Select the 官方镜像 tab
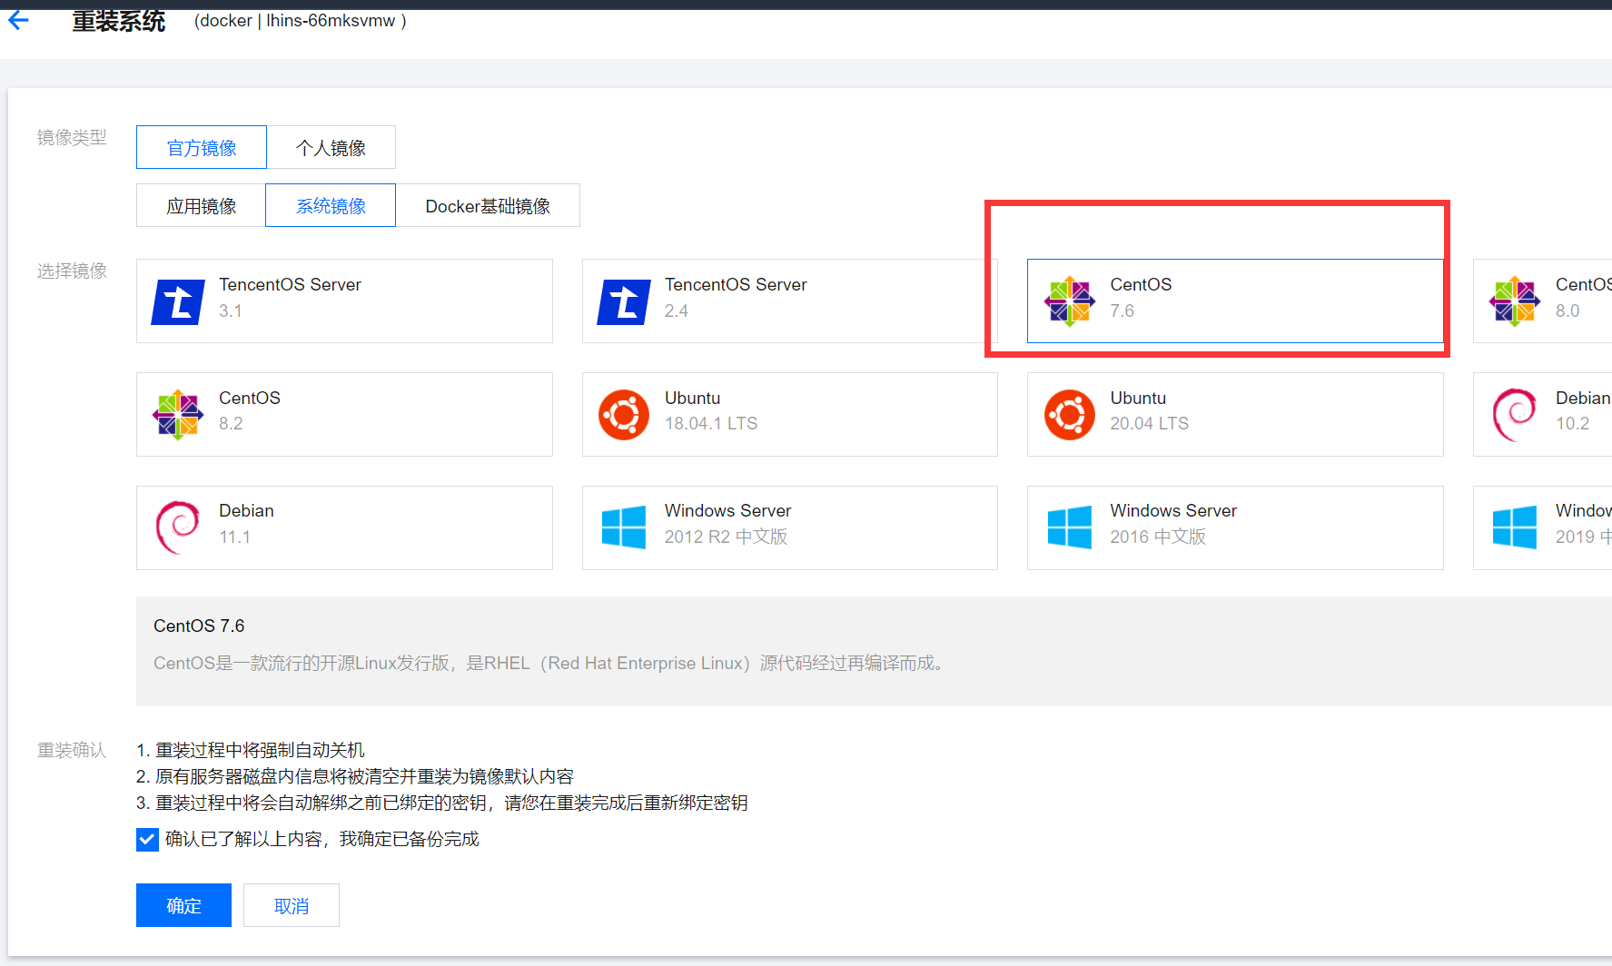 202,147
